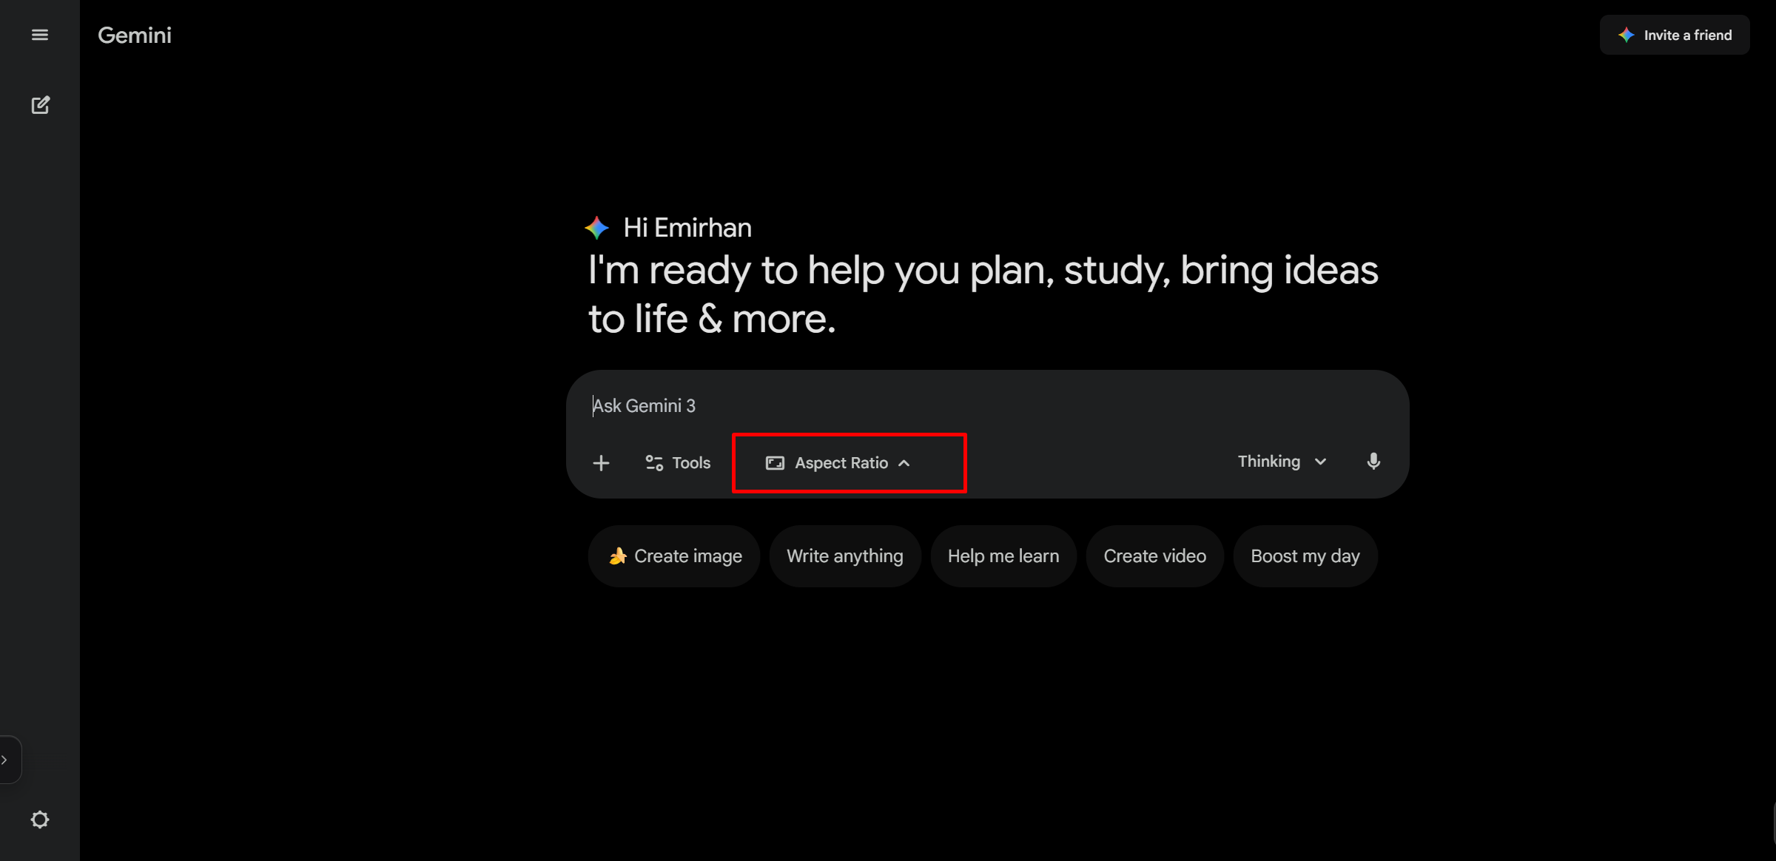Screen dimensions: 1776x861
Task: Start a new chat with pencil icon
Action: pyautogui.click(x=40, y=105)
